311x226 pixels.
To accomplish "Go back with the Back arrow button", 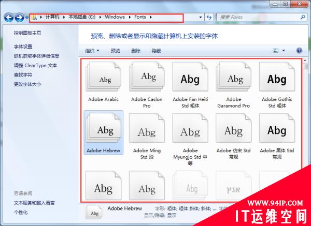I will pyautogui.click(x=9, y=18).
